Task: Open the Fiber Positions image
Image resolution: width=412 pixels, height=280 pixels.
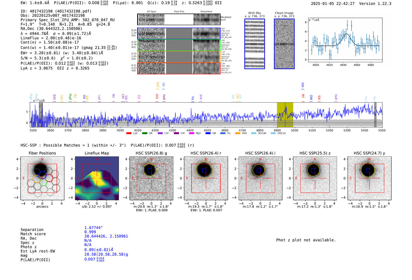Action: (x=42, y=178)
